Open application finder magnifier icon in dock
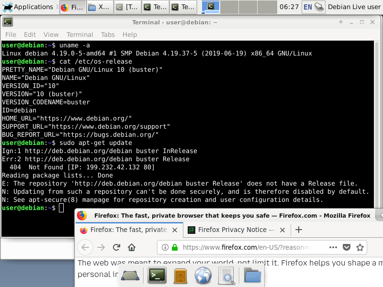Image resolution: width=383 pixels, height=287 pixels. coord(226,276)
